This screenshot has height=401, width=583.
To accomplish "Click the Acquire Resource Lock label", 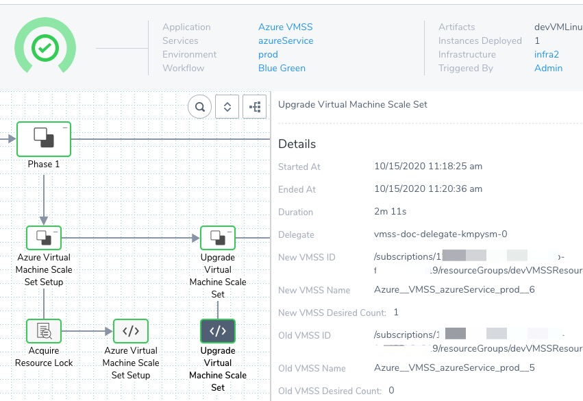I will [x=44, y=356].
